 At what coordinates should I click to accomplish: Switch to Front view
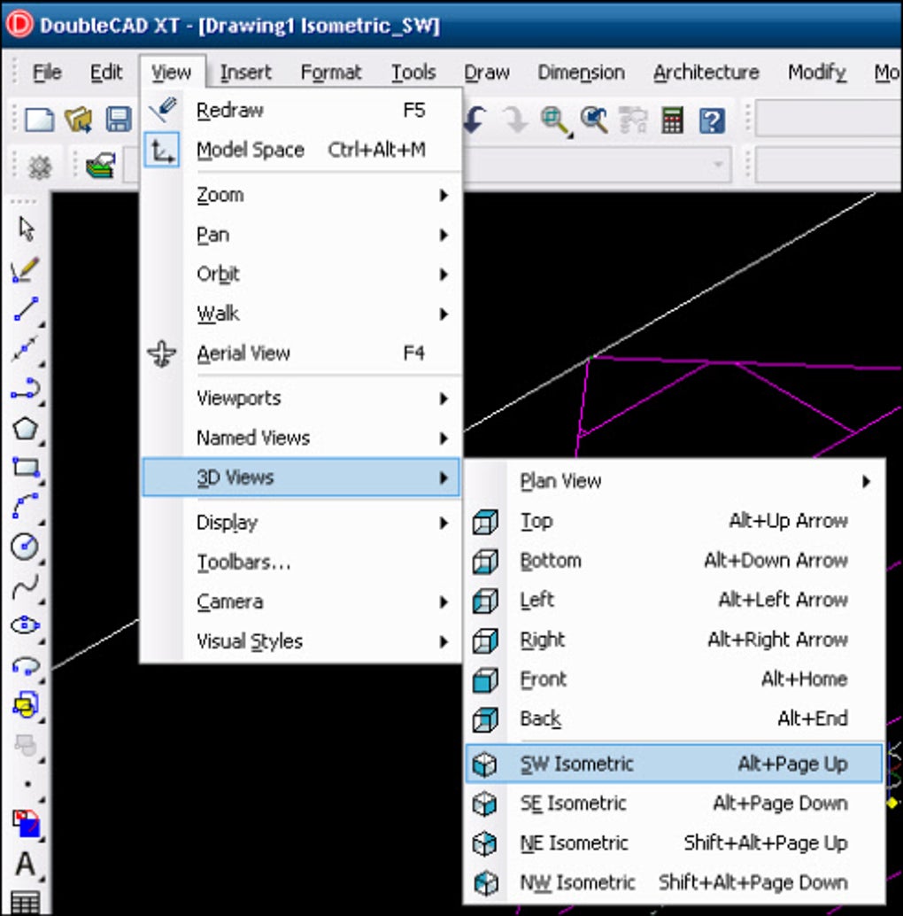[675, 679]
